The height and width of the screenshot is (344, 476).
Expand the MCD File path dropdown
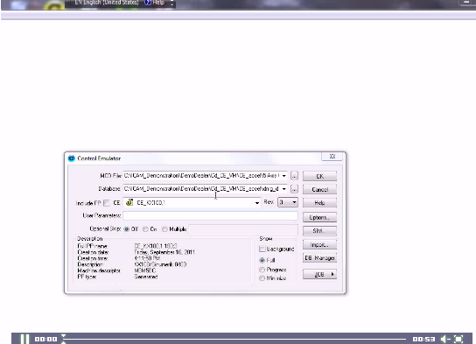coord(283,176)
